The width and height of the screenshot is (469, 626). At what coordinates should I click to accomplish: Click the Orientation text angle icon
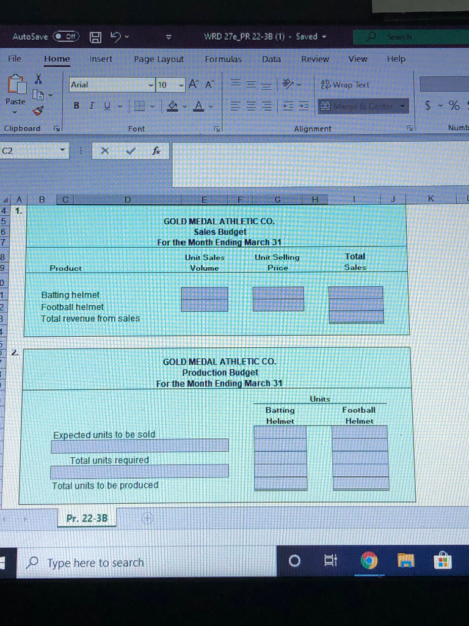pos(288,84)
